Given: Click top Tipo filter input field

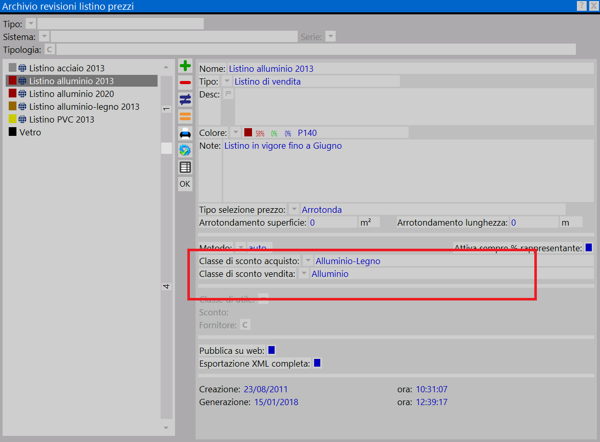Looking at the screenshot, I should pos(121,24).
